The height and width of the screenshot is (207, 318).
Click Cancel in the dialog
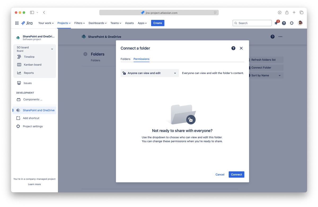pyautogui.click(x=220, y=174)
